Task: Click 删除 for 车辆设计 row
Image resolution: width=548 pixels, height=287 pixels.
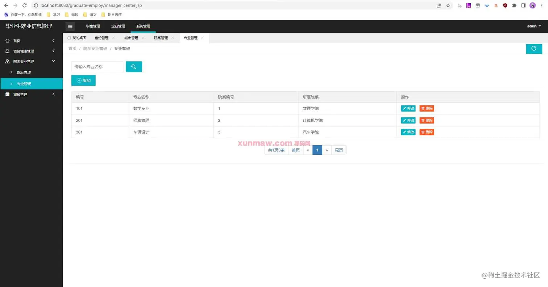Action: click(x=427, y=132)
